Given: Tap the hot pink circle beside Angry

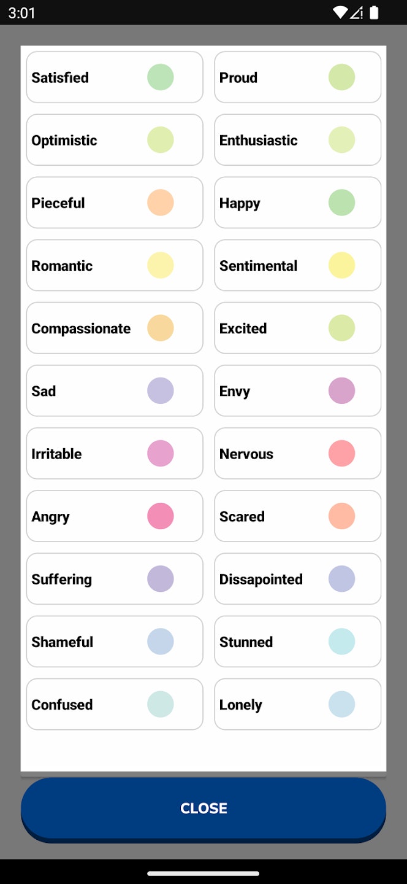Looking at the screenshot, I should pos(161,516).
